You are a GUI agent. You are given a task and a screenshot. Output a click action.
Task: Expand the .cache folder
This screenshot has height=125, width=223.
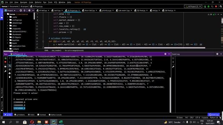pyautogui.click(x=8, y=17)
